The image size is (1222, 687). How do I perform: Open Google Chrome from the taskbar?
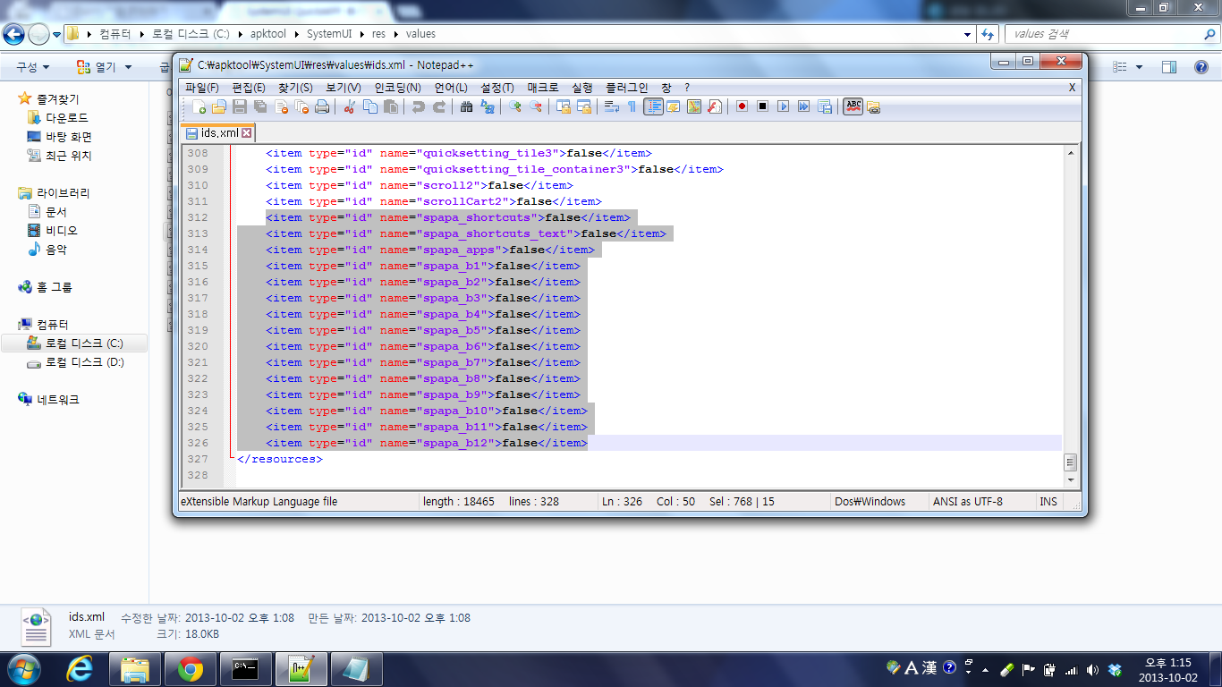pyautogui.click(x=190, y=668)
